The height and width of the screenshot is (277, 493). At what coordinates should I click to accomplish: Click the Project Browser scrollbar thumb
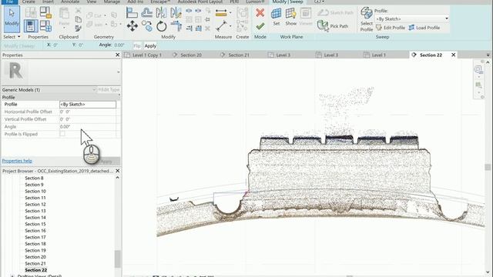click(x=117, y=259)
